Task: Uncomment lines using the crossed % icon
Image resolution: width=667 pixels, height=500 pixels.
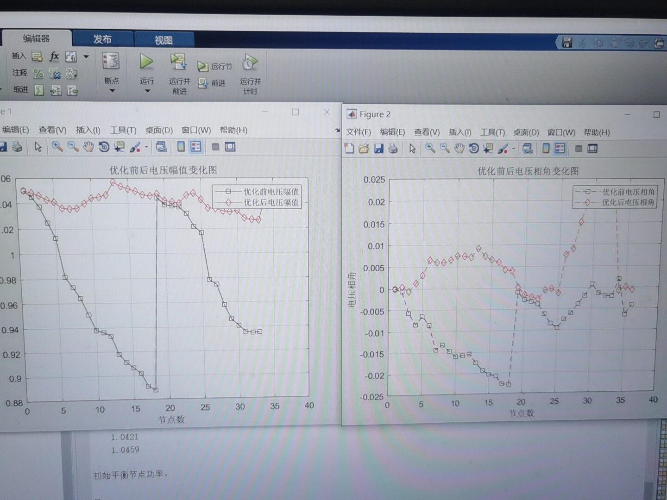Action: click(55, 73)
